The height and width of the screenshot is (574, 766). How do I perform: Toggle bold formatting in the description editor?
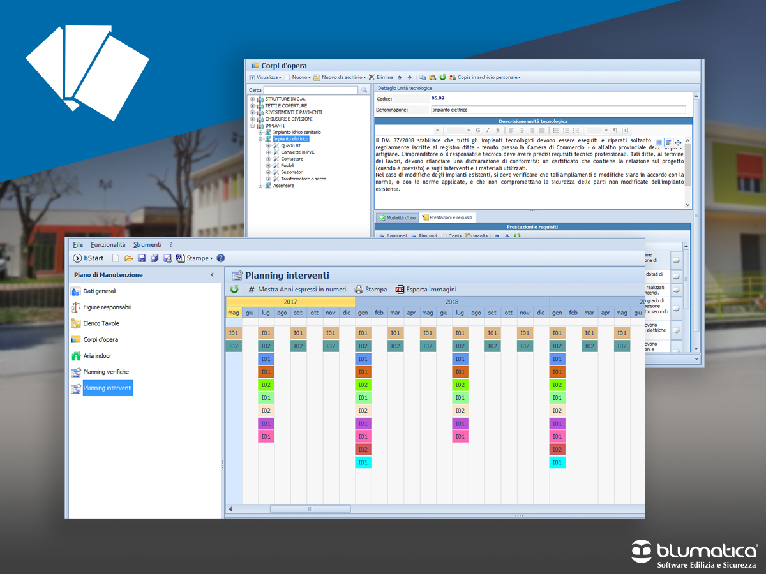[x=477, y=130]
